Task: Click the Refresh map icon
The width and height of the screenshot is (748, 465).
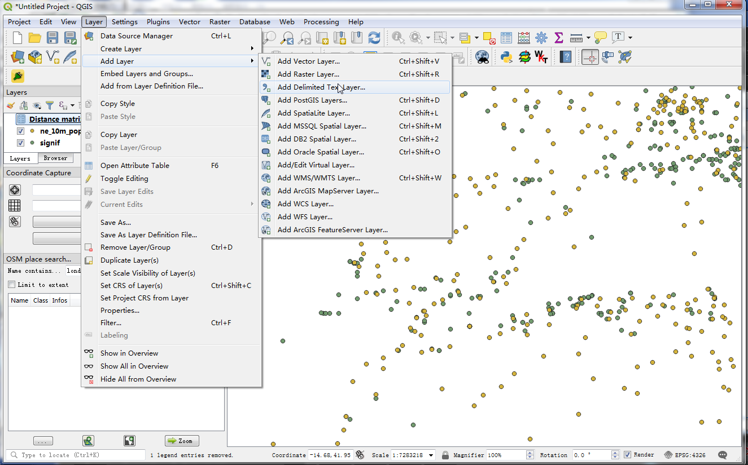Action: (x=374, y=38)
